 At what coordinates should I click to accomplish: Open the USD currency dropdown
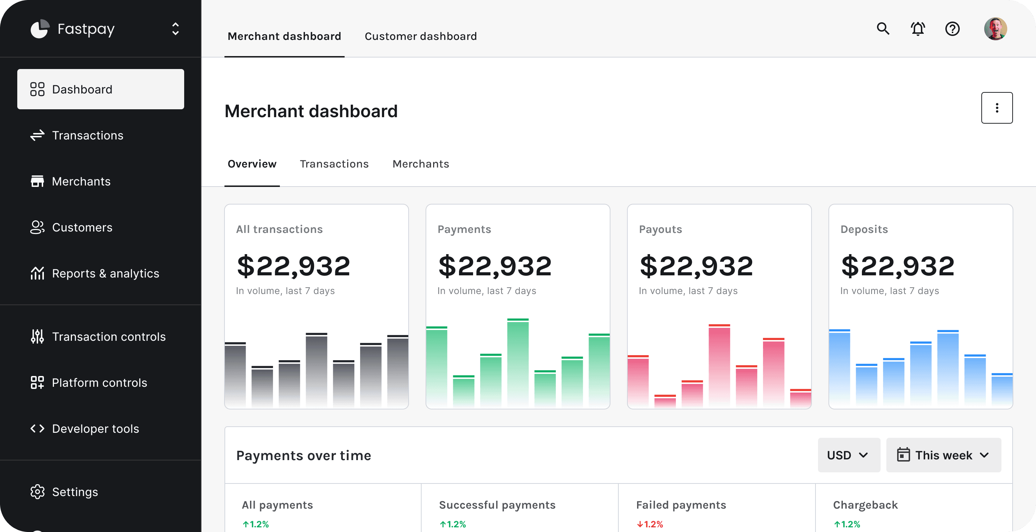point(849,455)
